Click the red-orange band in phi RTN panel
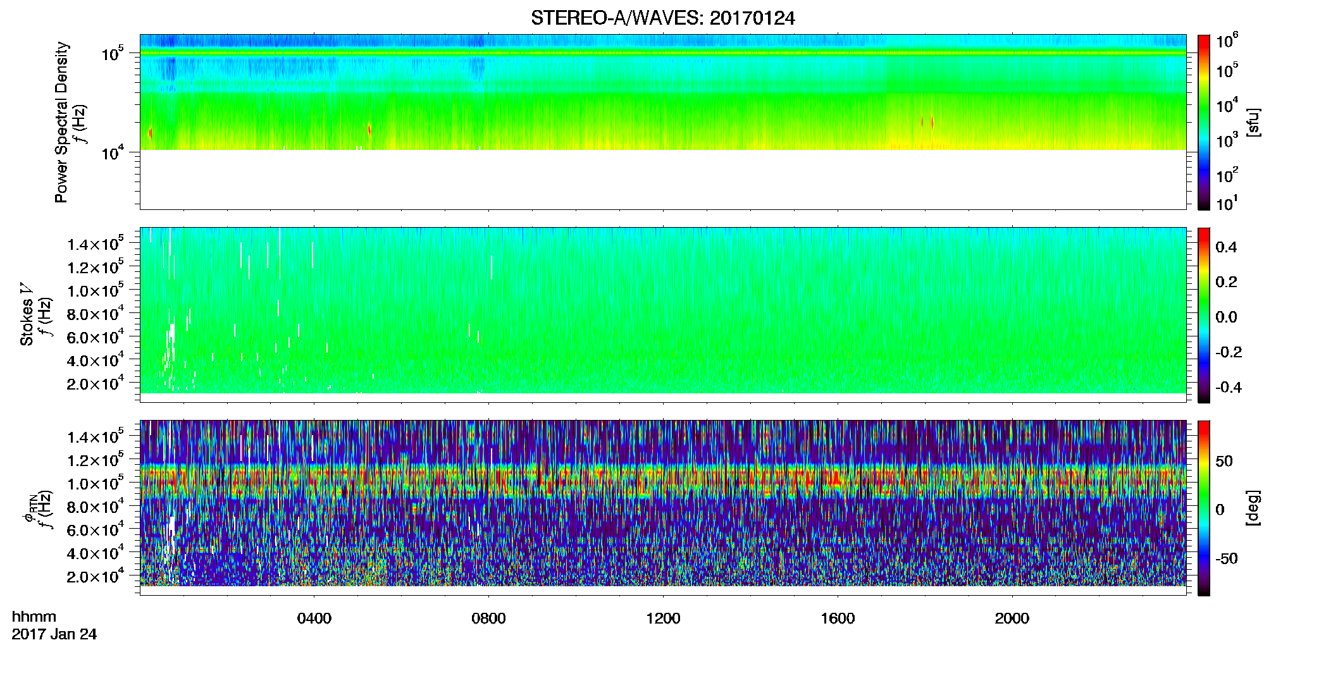Image resolution: width=1326 pixels, height=683 pixels. (662, 483)
